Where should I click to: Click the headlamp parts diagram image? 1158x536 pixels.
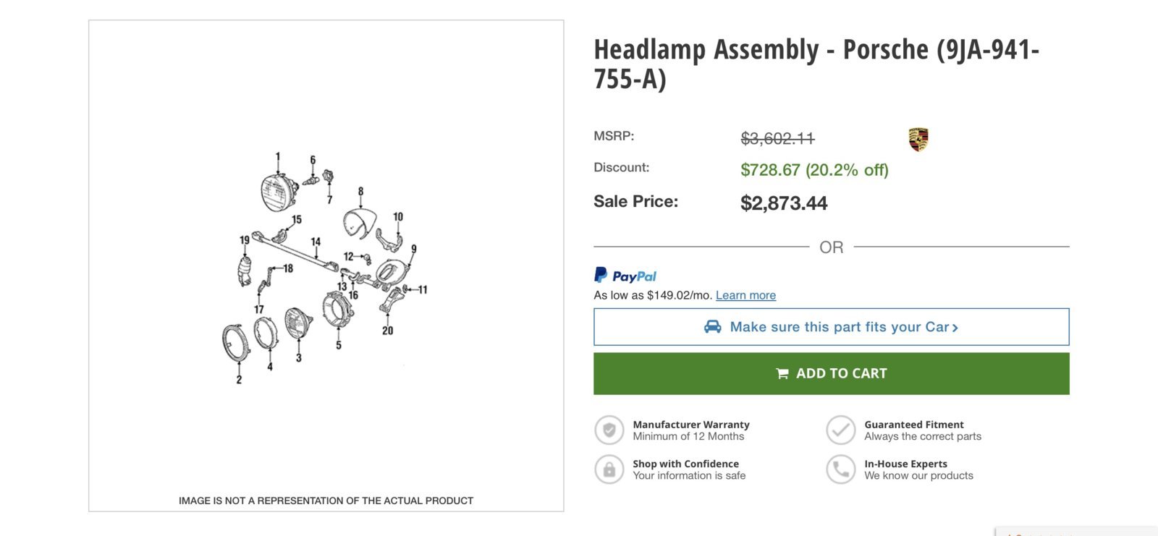tap(325, 269)
